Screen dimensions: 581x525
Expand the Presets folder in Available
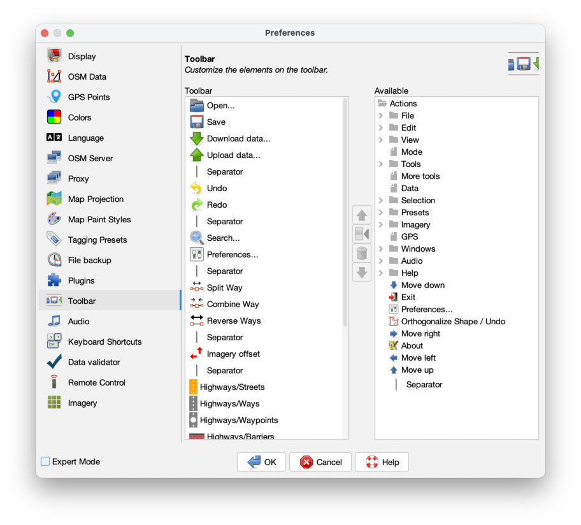pyautogui.click(x=381, y=213)
